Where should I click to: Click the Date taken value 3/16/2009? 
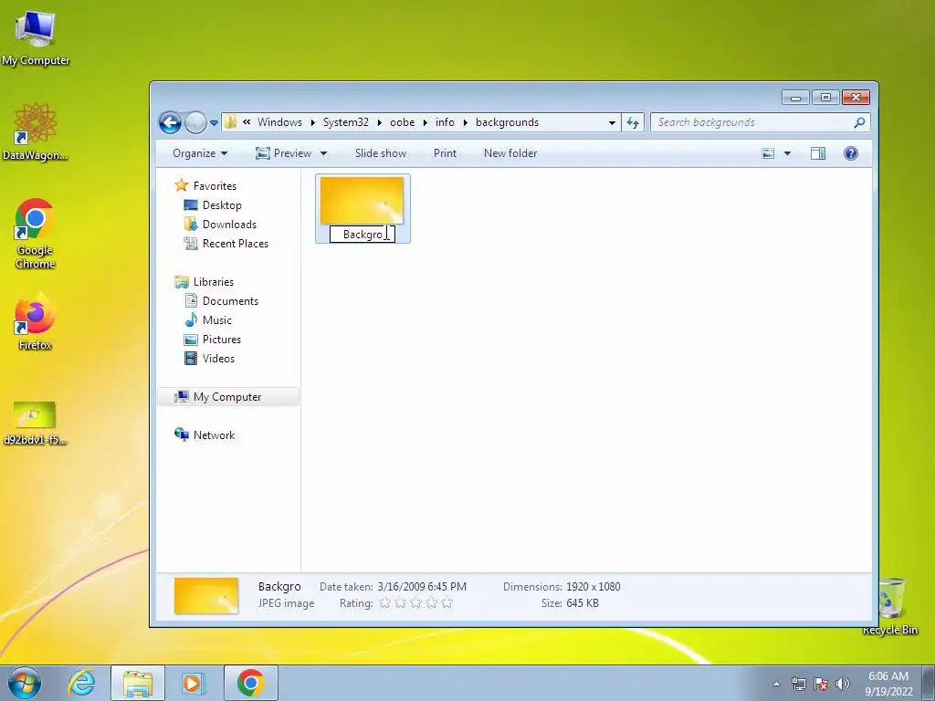[x=422, y=587]
